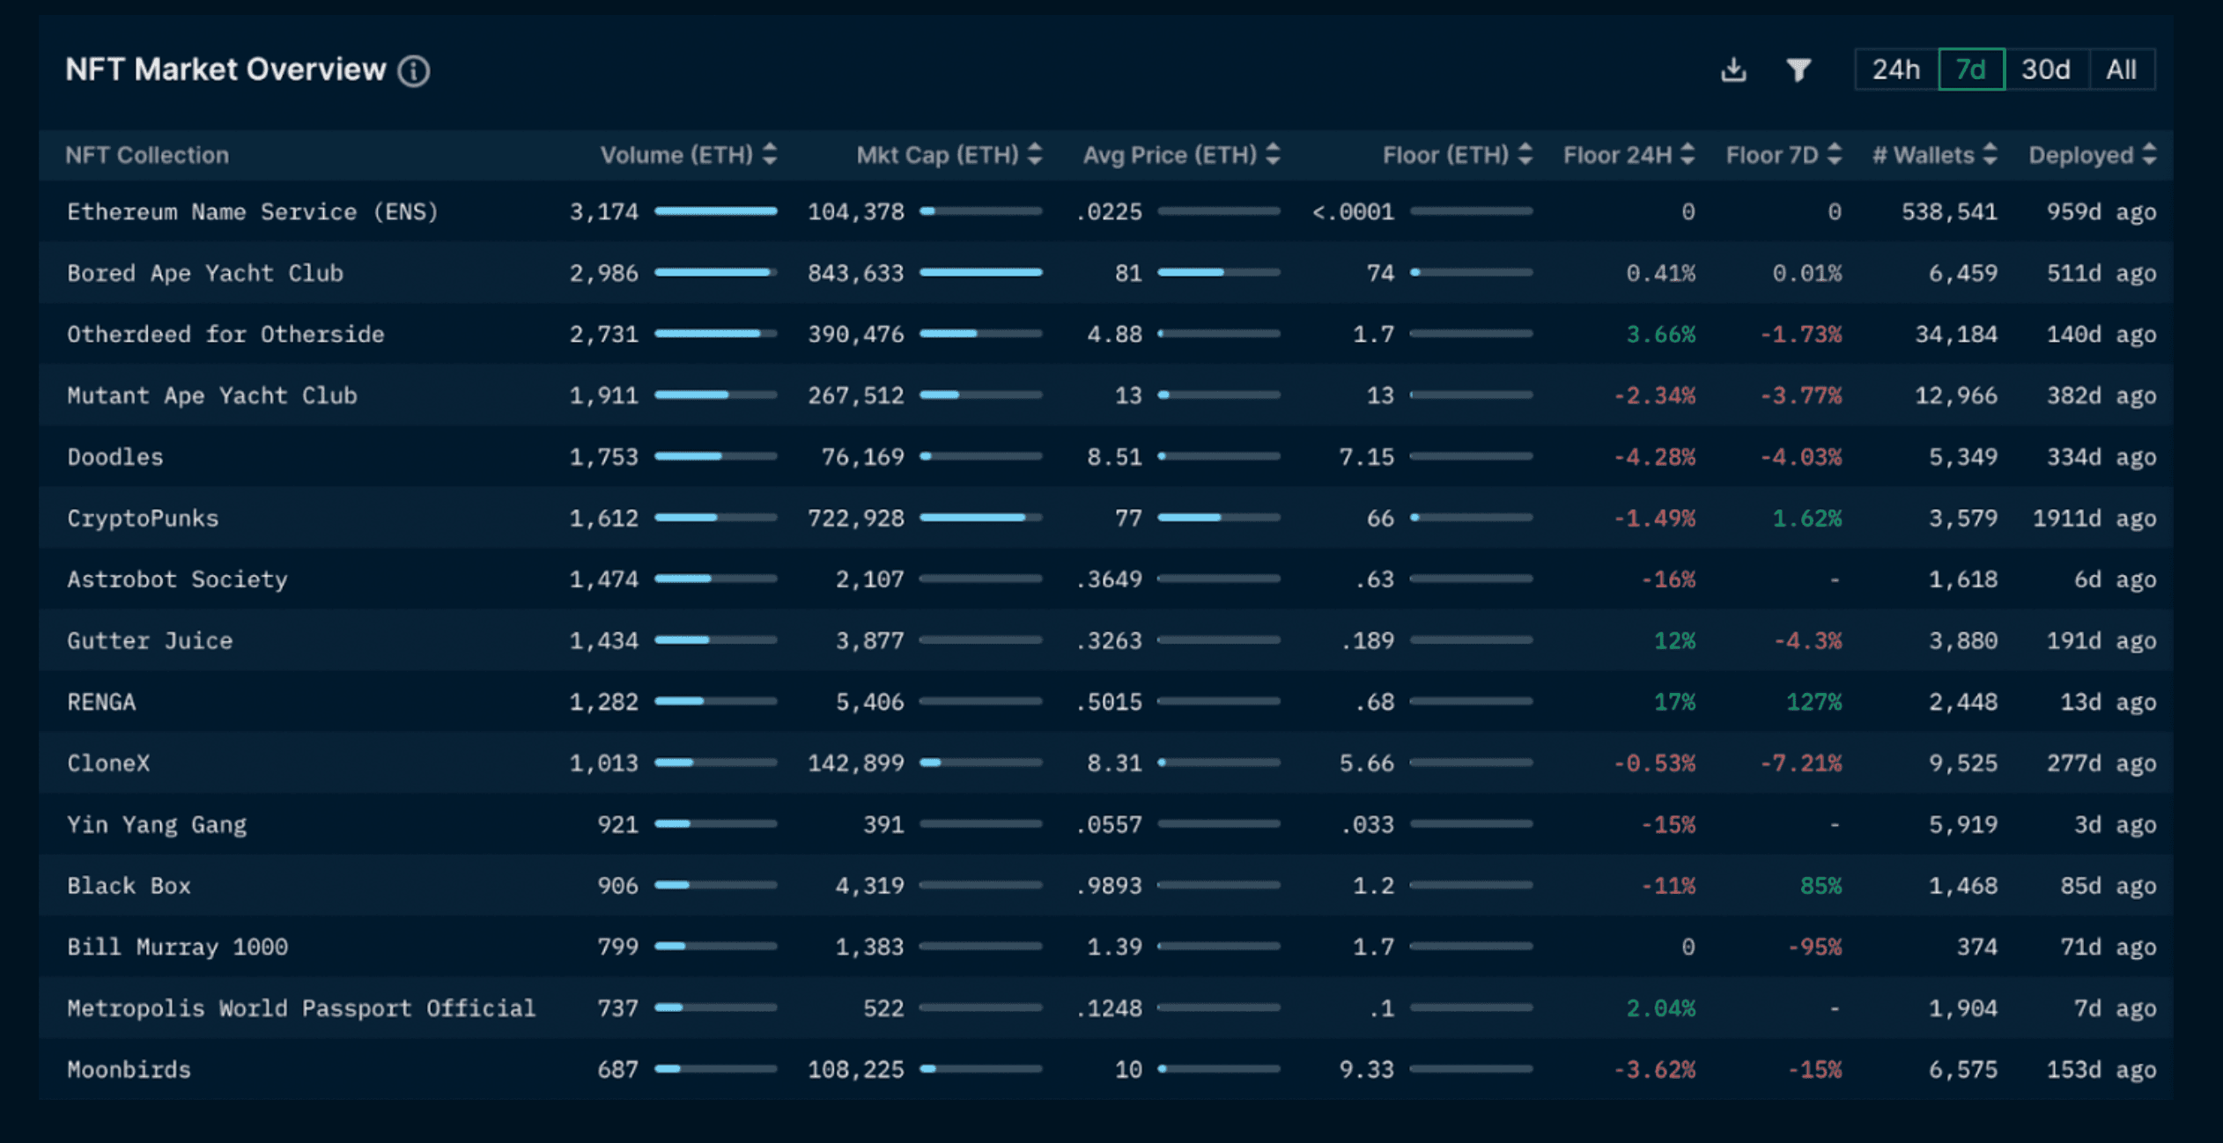
Task: Click Otherdeed Floor 24H value 3.66%
Action: (1660, 335)
